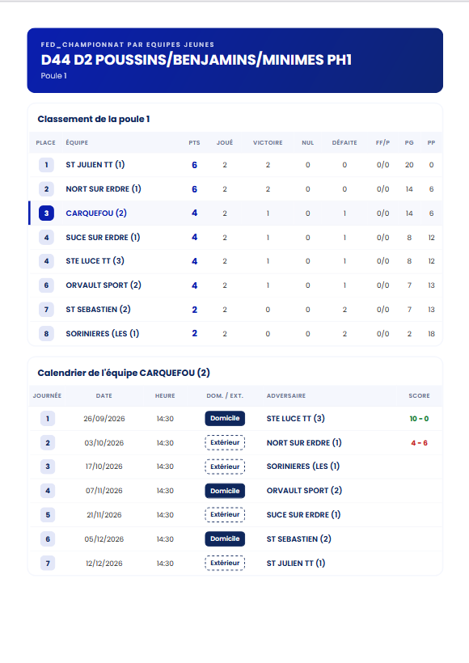
Task: Click the DÉFAITE column header
Action: point(344,142)
